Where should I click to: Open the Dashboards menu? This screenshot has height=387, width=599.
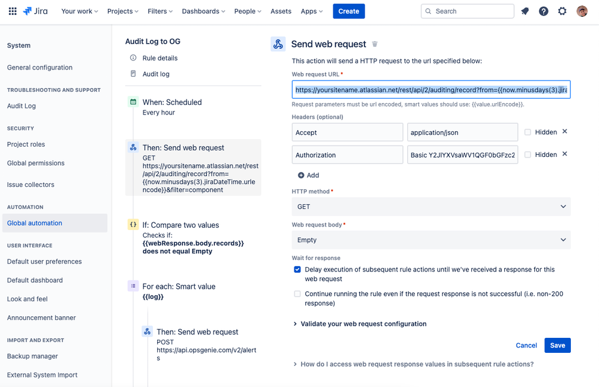coord(203,11)
